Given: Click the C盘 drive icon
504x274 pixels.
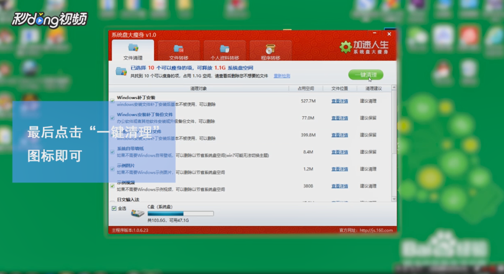Looking at the screenshot, I should [x=137, y=213].
